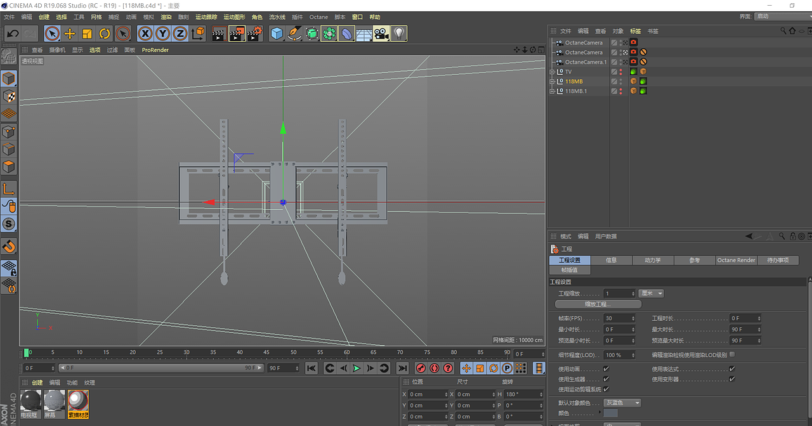
Task: Switch to the Octane Render tab
Action: (737, 260)
